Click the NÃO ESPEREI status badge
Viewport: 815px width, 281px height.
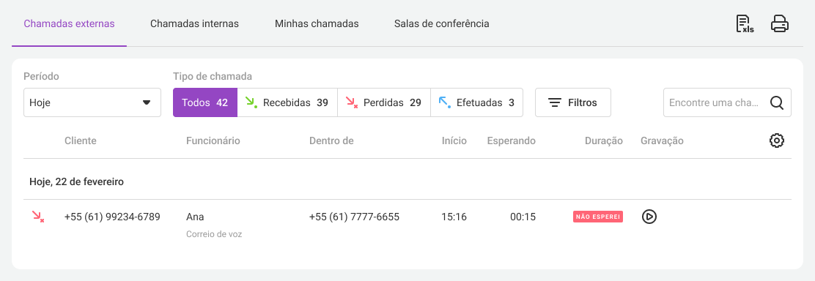(598, 217)
